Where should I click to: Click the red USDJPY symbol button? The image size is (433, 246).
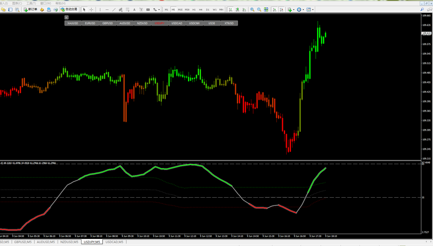(x=160, y=23)
